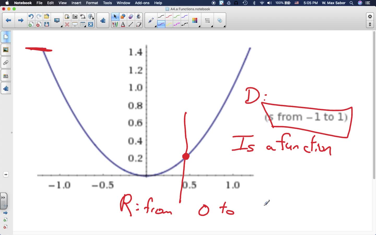Open a notebook file with the folder icon
The width and height of the screenshot is (376, 235).
coord(46,16)
